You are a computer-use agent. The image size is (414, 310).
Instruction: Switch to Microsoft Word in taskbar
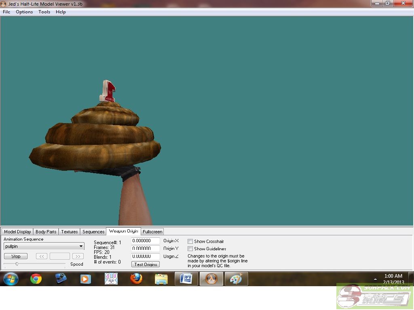pyautogui.click(x=186, y=279)
